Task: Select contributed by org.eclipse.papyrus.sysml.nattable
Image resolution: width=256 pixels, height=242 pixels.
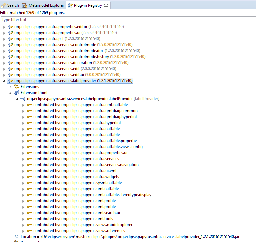Action: [x=78, y=183]
